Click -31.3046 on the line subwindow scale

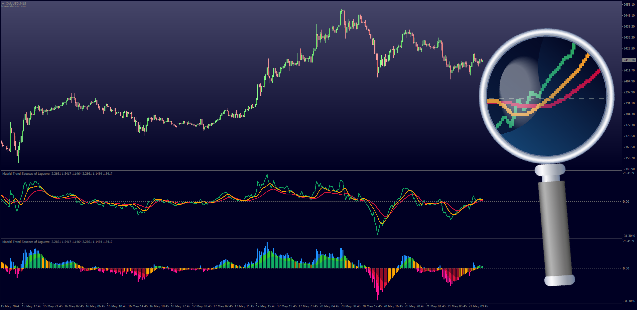[629, 236]
